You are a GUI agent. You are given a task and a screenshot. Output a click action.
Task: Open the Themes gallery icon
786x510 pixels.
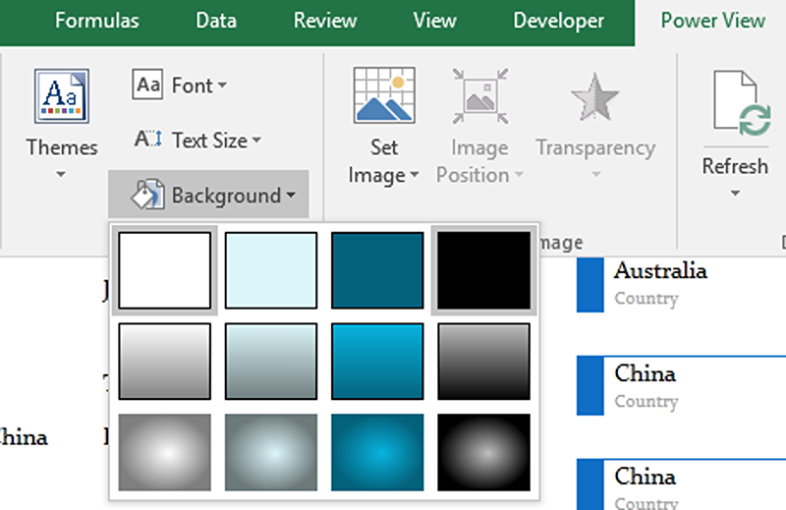(62, 95)
